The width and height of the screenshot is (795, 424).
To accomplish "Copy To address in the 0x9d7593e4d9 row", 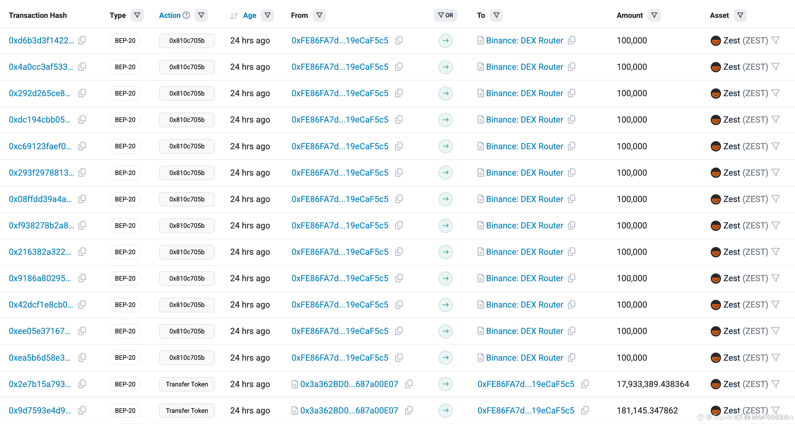I will click(585, 411).
